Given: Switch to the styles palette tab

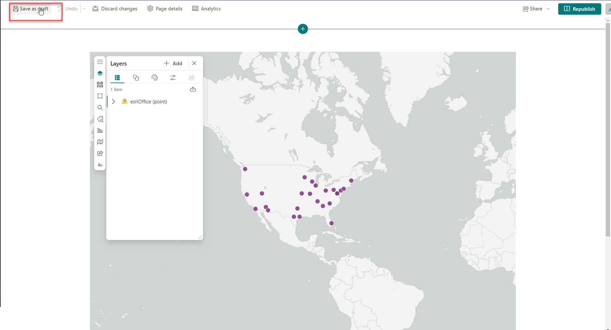Looking at the screenshot, I should pos(154,77).
